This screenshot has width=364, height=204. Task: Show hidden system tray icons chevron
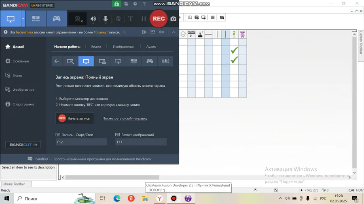(x=280, y=198)
